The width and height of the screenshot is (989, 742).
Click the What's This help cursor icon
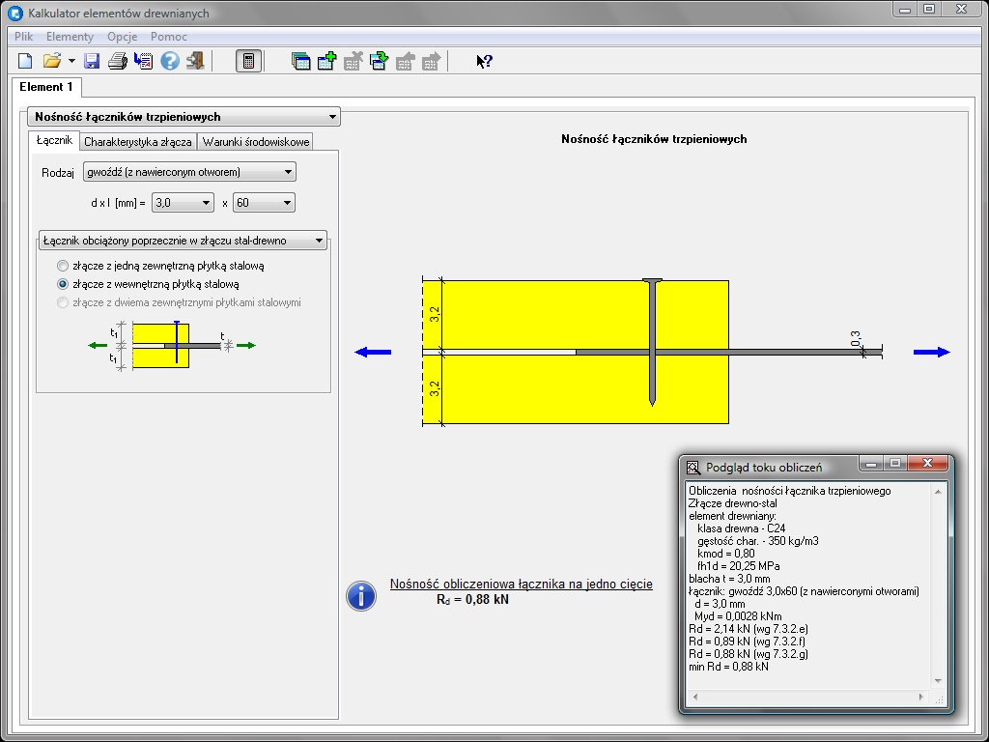484,61
